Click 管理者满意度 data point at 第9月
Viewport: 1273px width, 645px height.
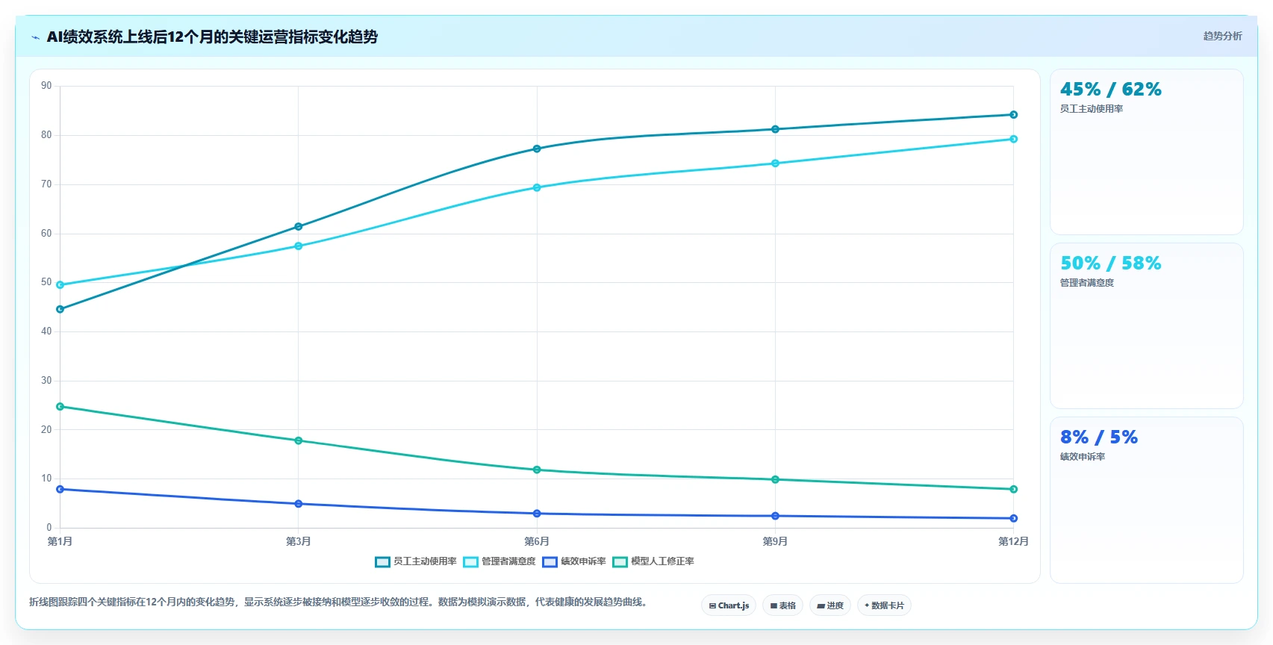(775, 163)
